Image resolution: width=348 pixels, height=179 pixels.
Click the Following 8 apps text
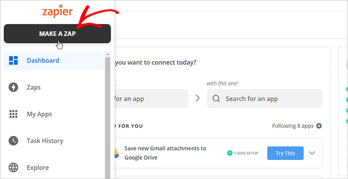click(293, 126)
